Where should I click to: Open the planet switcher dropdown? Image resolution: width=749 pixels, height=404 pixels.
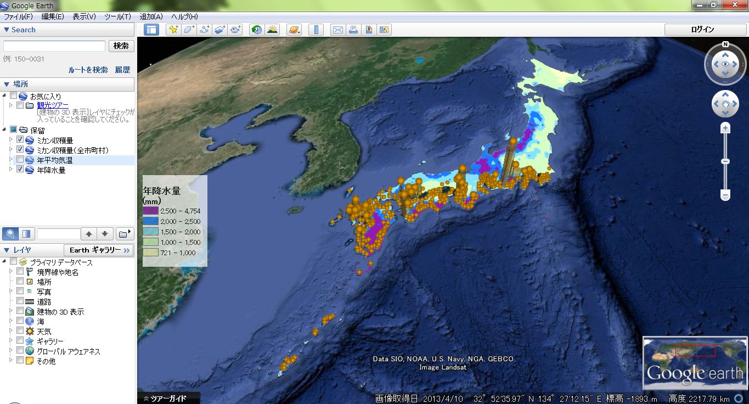[294, 30]
